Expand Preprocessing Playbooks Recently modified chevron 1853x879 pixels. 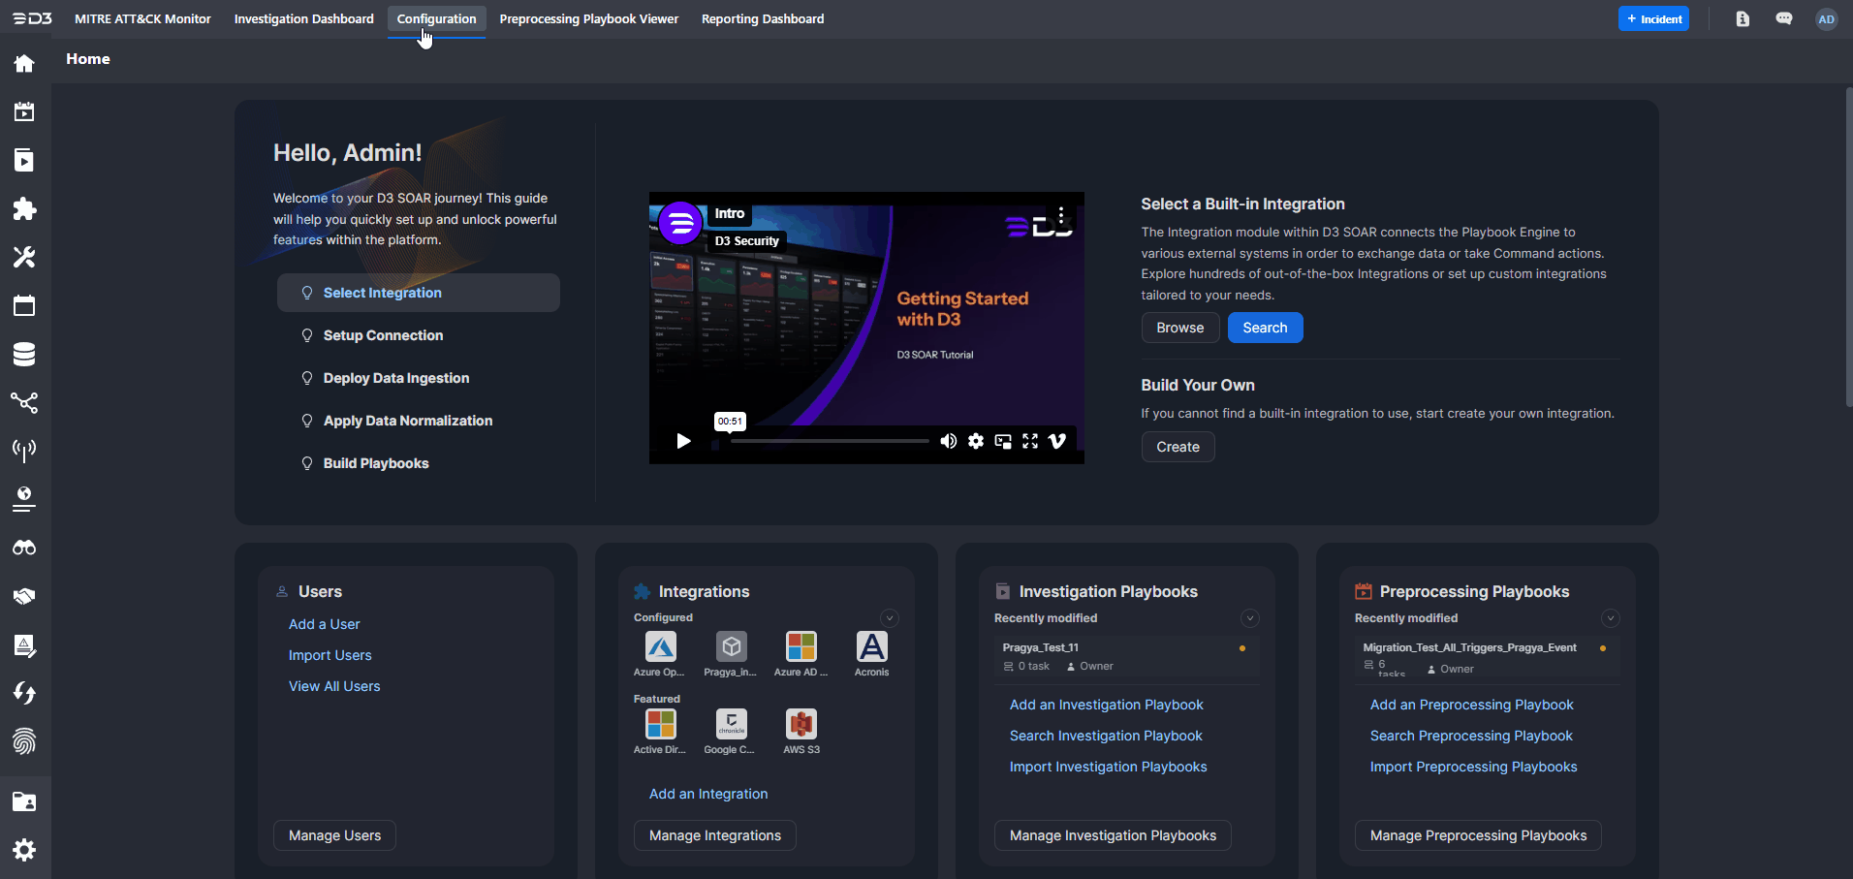click(1610, 618)
